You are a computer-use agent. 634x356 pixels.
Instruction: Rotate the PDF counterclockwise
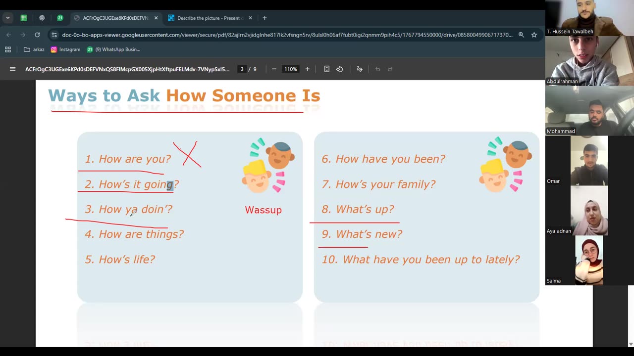coord(340,69)
